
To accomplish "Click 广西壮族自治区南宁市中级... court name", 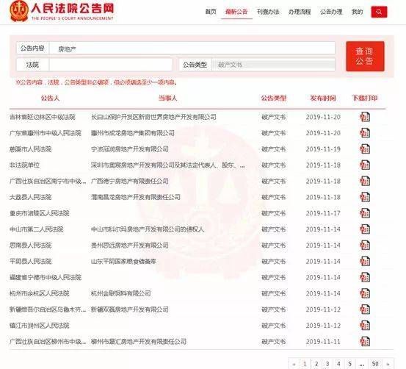I will pyautogui.click(x=48, y=182).
